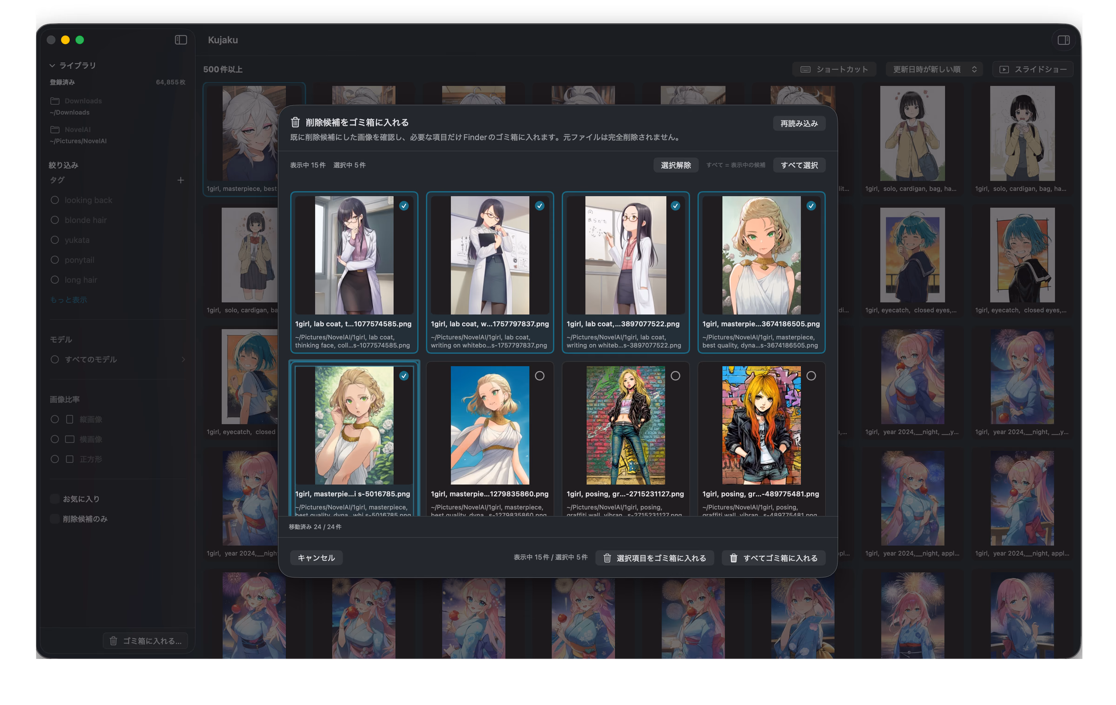This screenshot has width=1116, height=705.
Task: Toggle the right inspector panel icon
Action: pyautogui.click(x=1063, y=40)
